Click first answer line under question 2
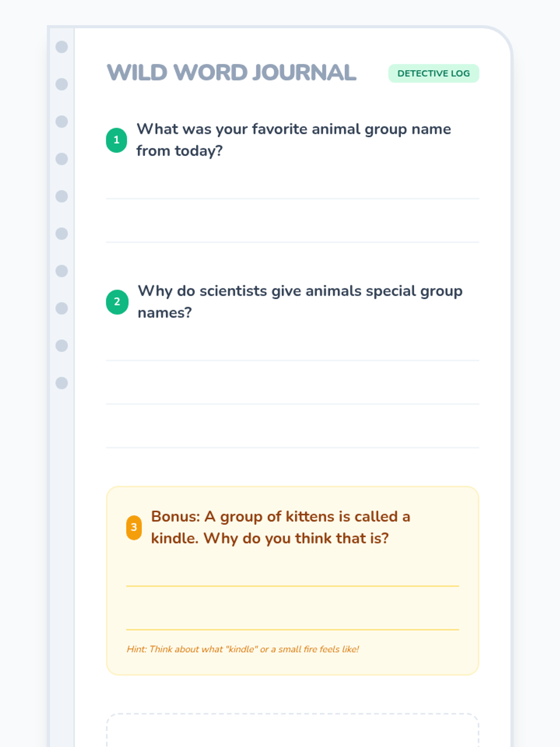 (293, 360)
